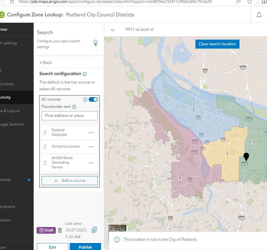
Task: Open the notification bell
Action: (259, 14)
